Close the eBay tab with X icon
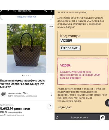Viewport: 109px width, 130px height. pyautogui.click(x=1, y=11)
